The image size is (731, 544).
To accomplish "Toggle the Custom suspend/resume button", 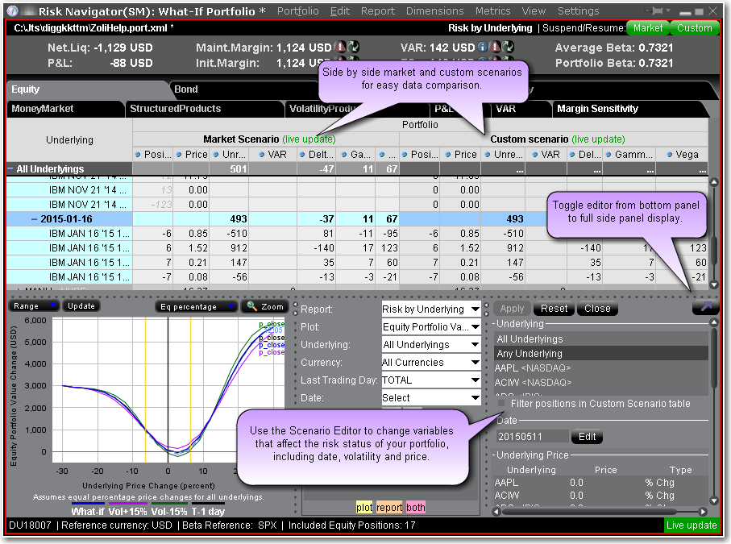I will (693, 27).
